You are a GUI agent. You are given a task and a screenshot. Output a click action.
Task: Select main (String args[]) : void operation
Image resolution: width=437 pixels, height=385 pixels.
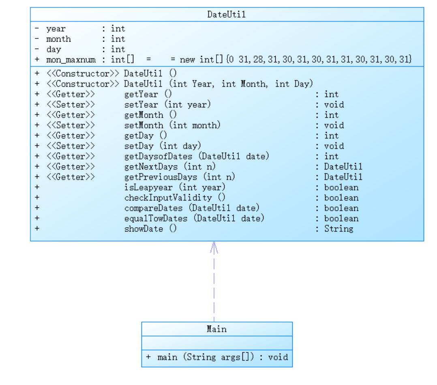[x=217, y=357]
